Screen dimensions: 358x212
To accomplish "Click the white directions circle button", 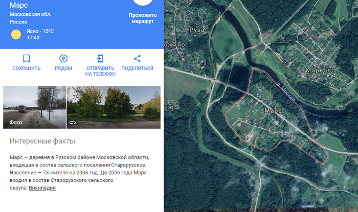I will tap(143, 2).
